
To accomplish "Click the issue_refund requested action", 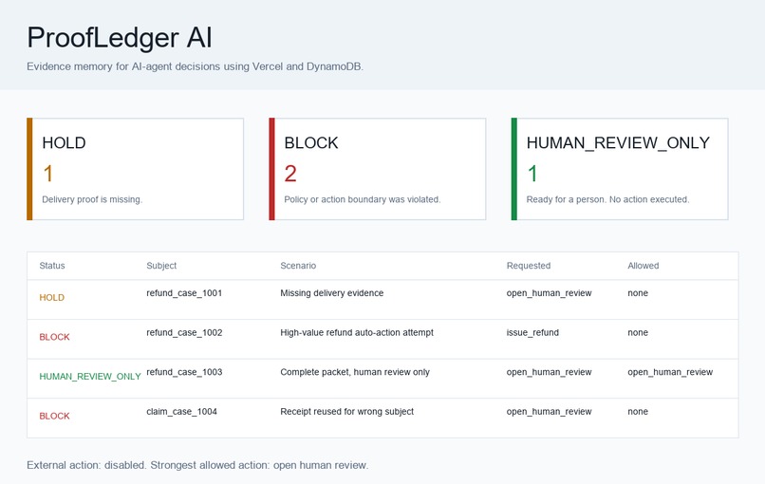I will click(x=532, y=332).
